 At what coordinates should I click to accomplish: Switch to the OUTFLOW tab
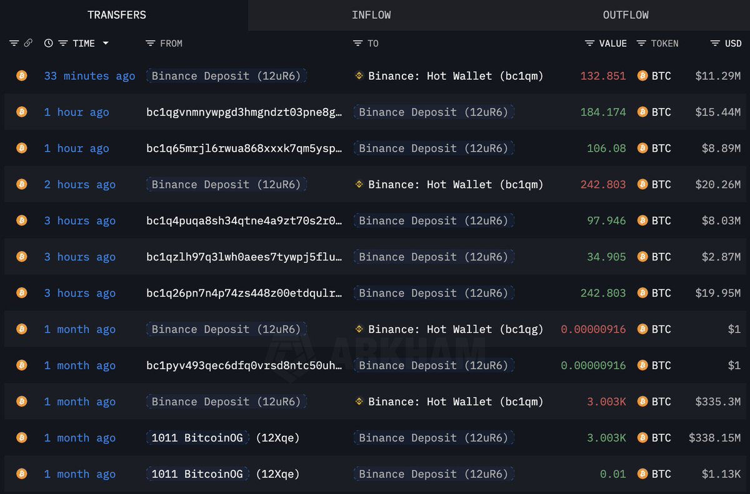[626, 15]
